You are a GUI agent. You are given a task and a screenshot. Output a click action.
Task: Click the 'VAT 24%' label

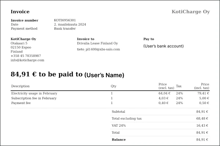119,126
